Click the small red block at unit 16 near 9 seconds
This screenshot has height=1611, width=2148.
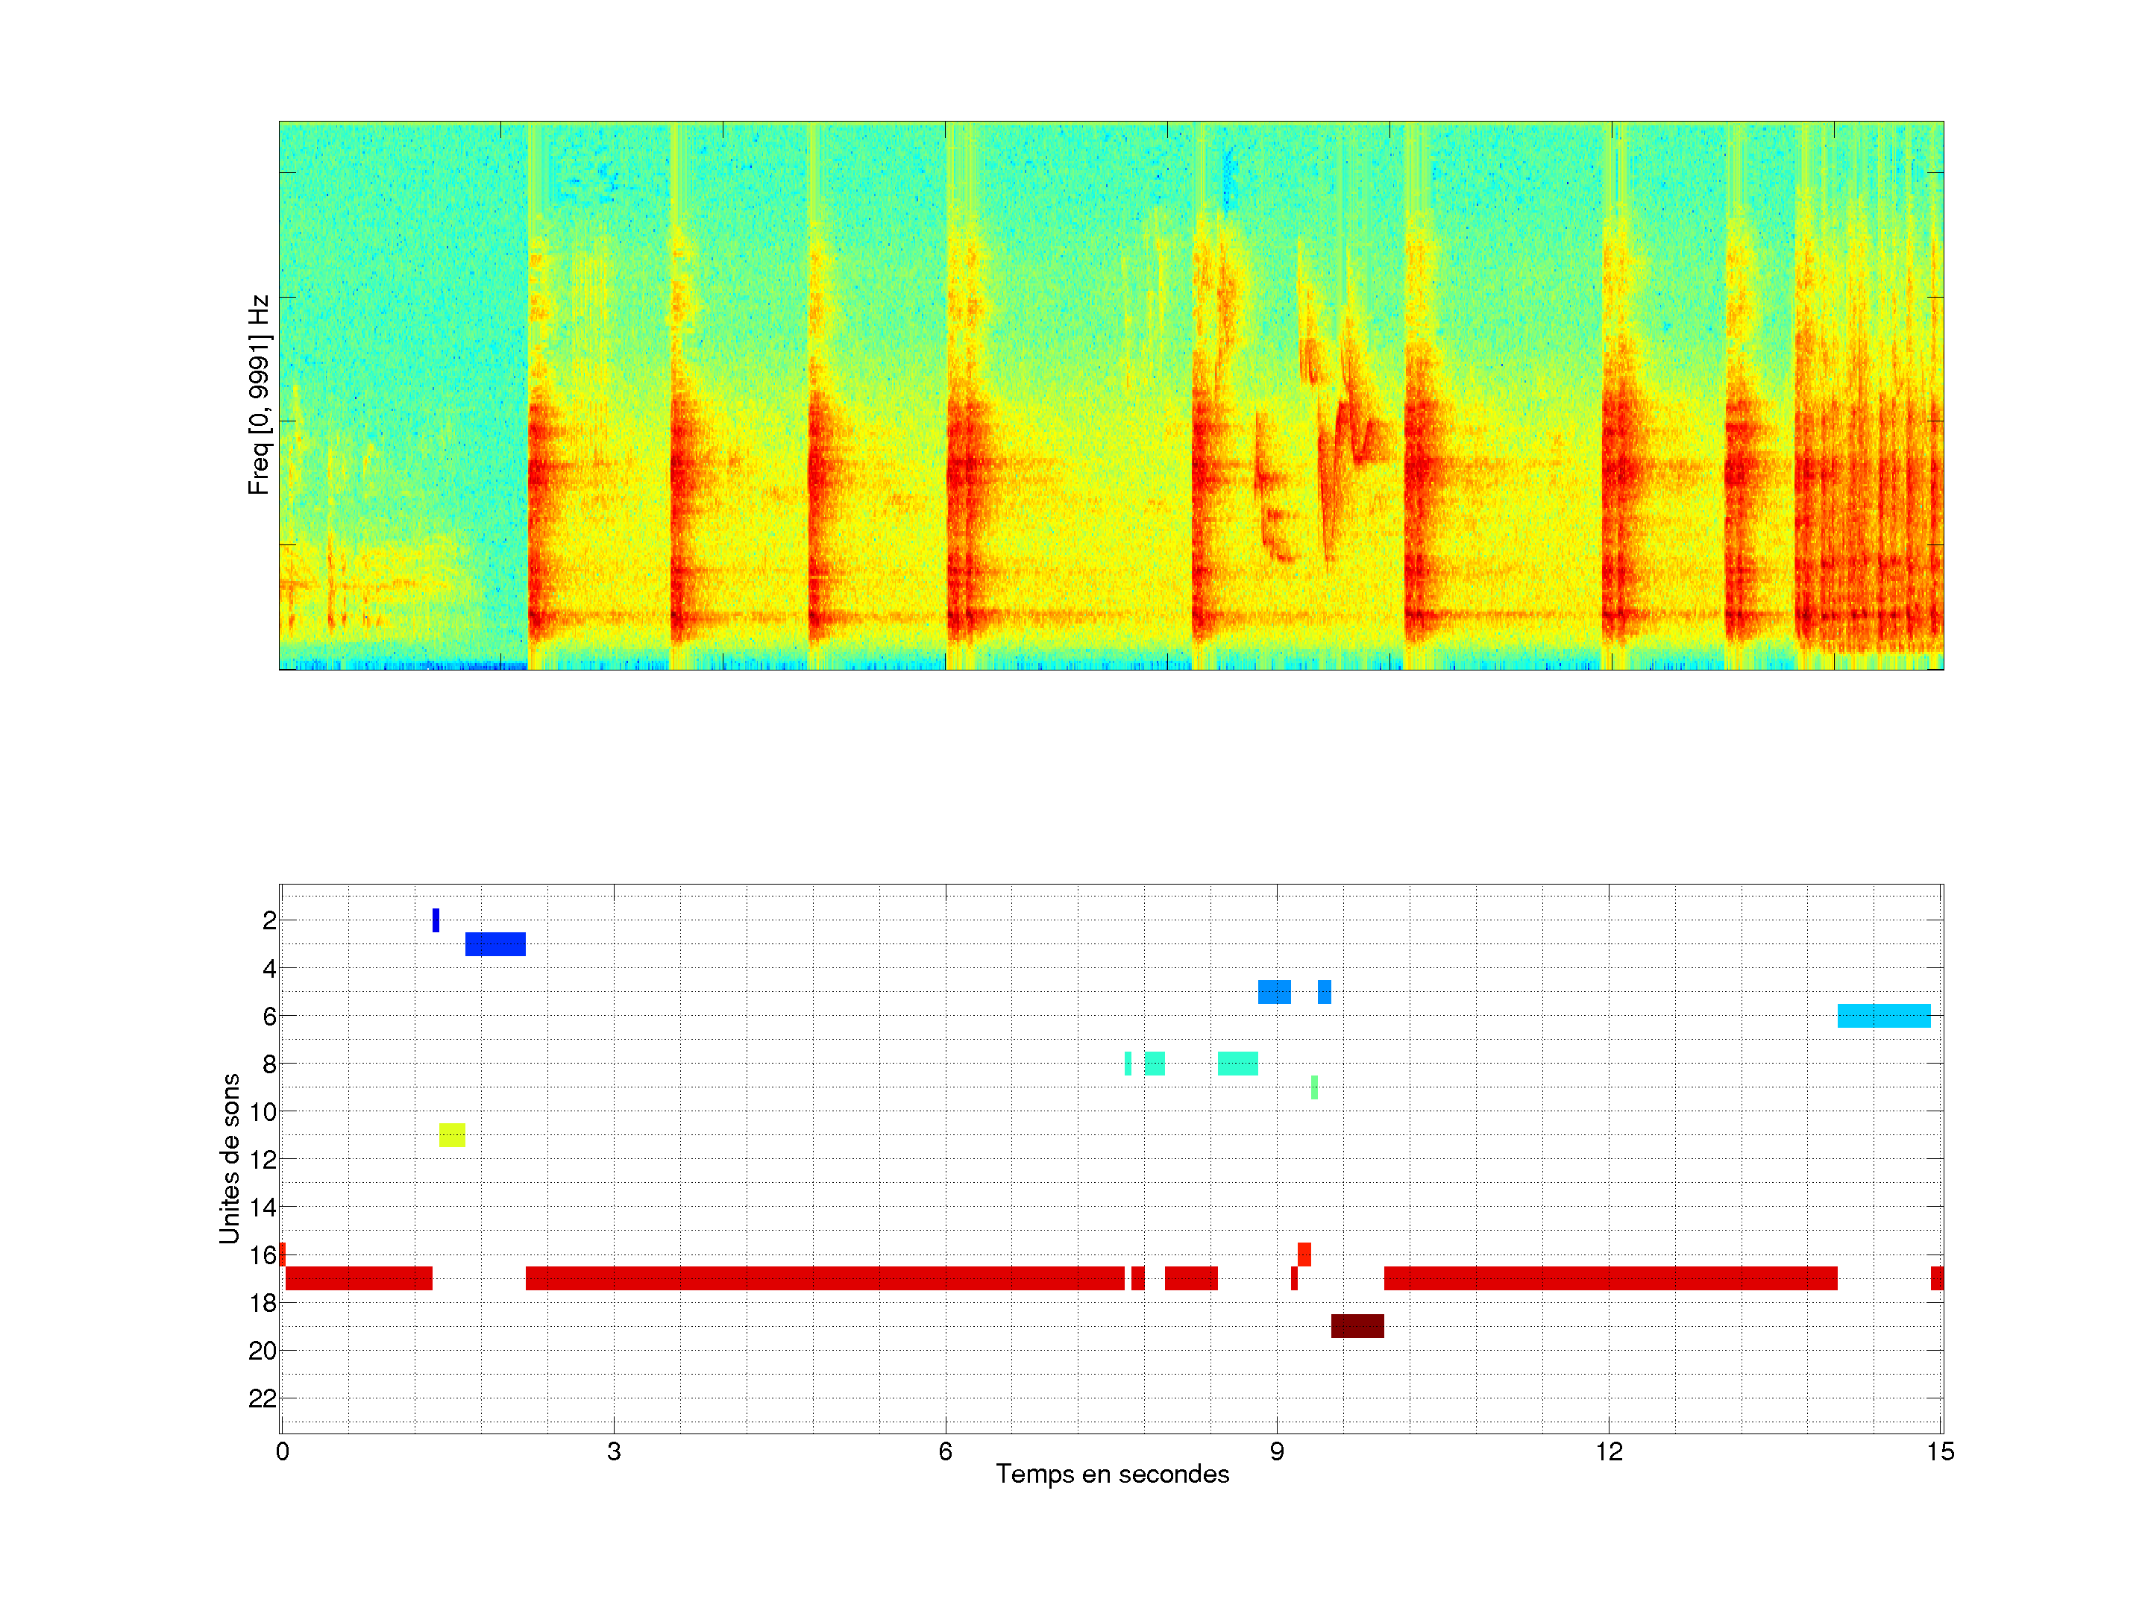pos(1304,1254)
